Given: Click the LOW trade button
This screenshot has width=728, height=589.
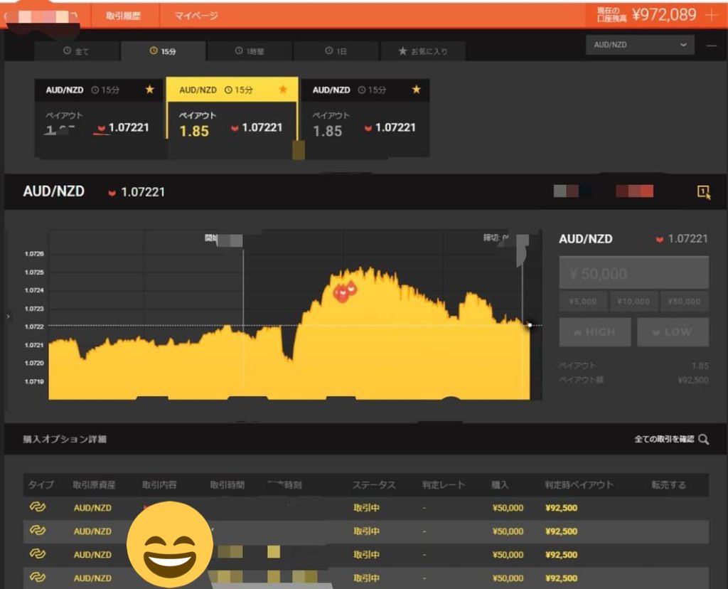Looking at the screenshot, I should click(x=673, y=332).
